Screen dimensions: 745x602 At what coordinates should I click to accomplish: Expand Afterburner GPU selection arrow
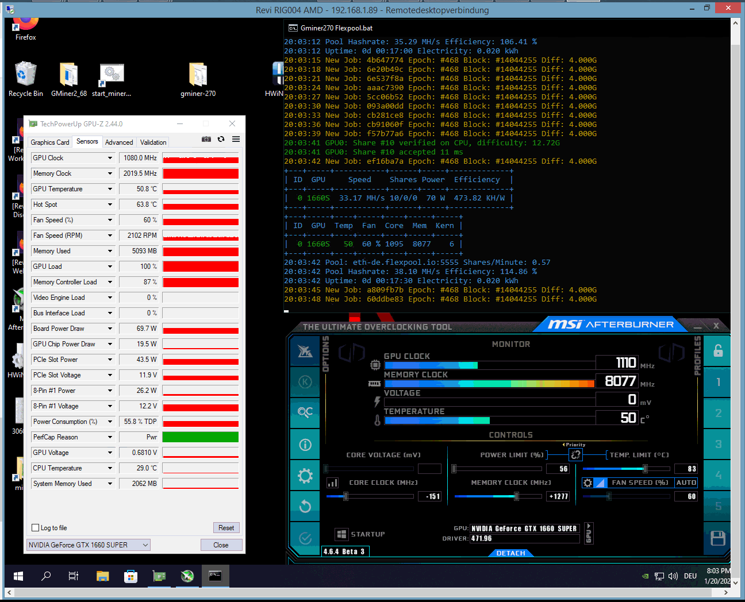(x=589, y=526)
